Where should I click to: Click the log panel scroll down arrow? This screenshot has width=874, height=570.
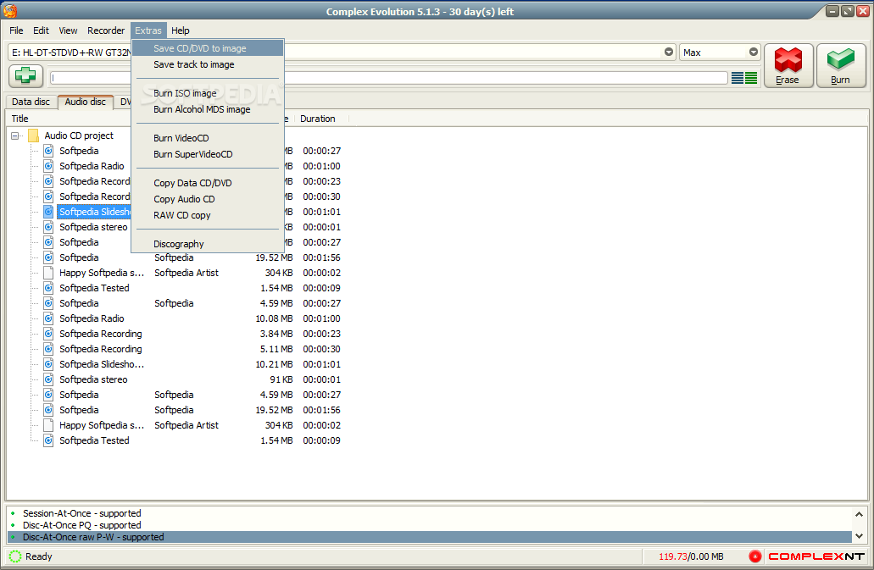coord(859,536)
